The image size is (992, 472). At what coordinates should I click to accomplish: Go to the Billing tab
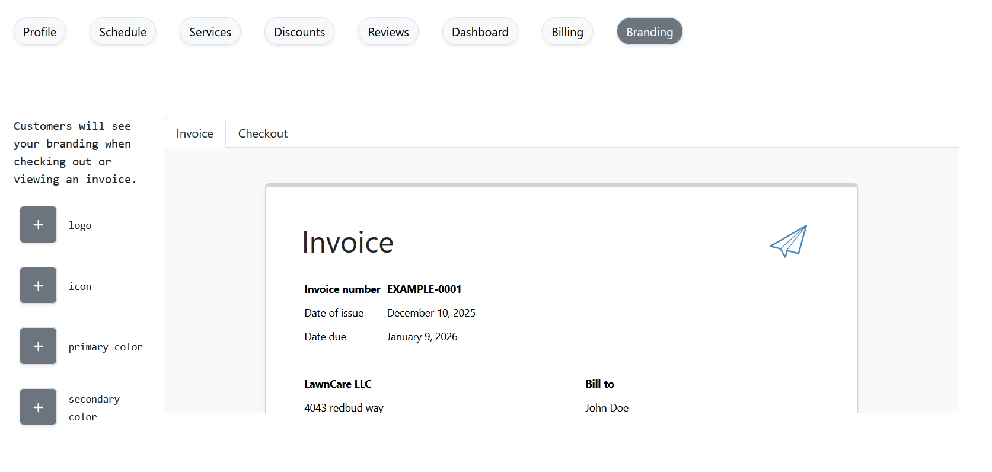click(567, 31)
